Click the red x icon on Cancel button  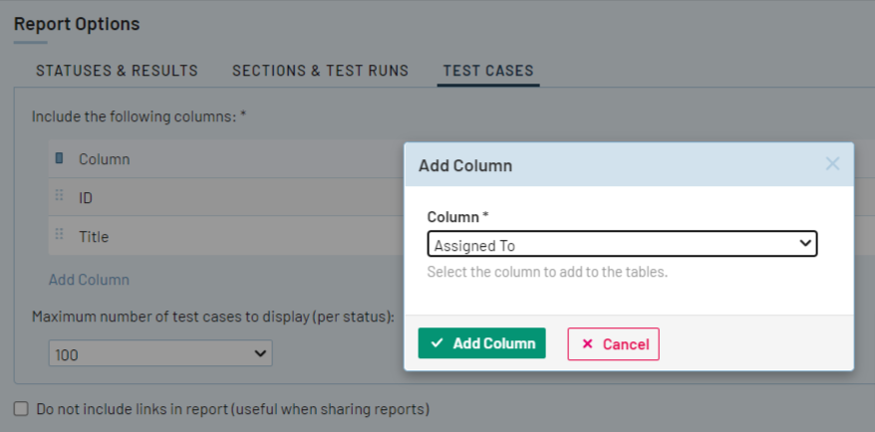(x=587, y=343)
